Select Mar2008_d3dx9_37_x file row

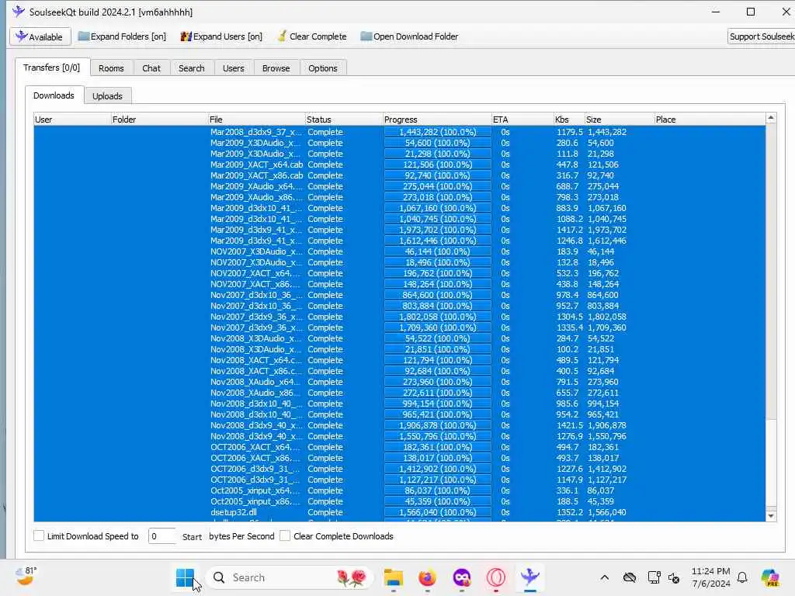400,132
